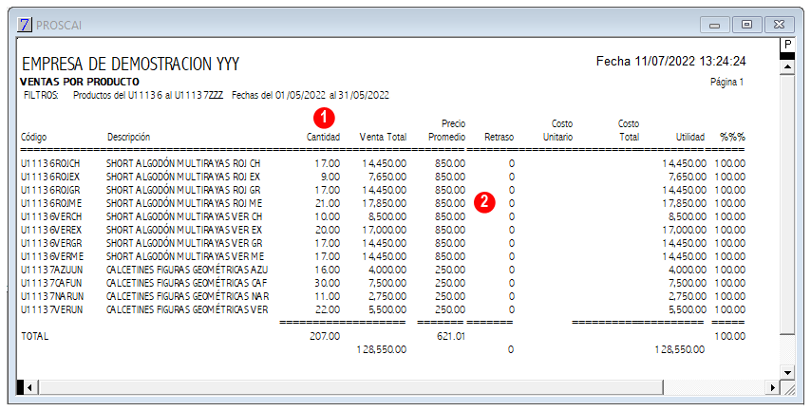
Task: Minimize the PROSCAI window
Action: click(715, 25)
